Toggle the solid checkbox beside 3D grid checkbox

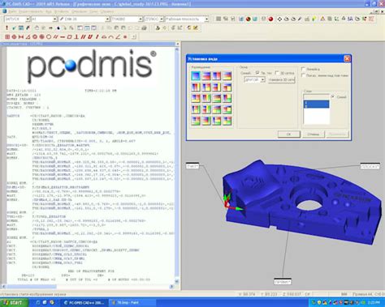pyautogui.click(x=257, y=73)
